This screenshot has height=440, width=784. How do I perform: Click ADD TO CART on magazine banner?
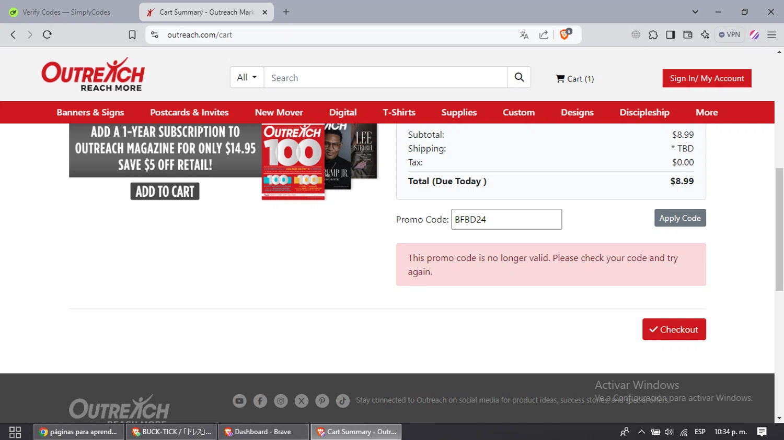tap(165, 192)
